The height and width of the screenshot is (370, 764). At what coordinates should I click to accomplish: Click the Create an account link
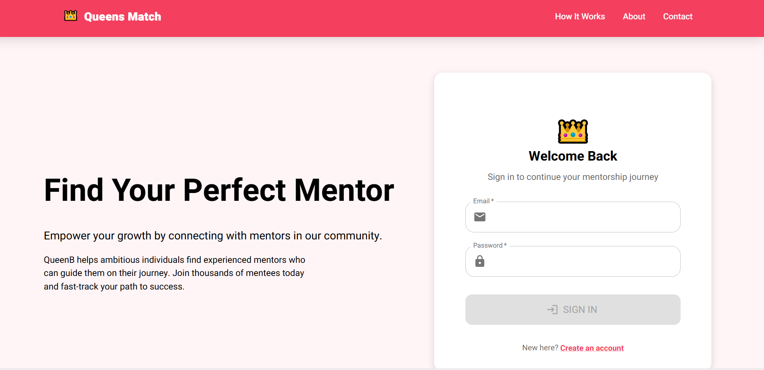[591, 348]
